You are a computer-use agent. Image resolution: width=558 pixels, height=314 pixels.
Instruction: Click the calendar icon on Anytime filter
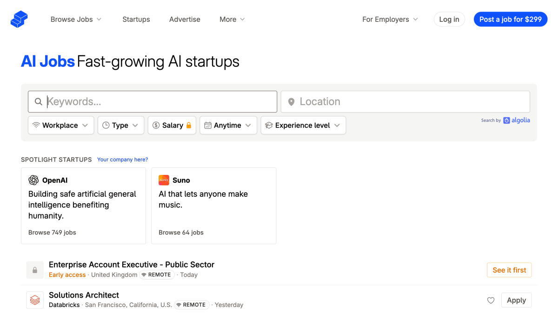click(208, 125)
